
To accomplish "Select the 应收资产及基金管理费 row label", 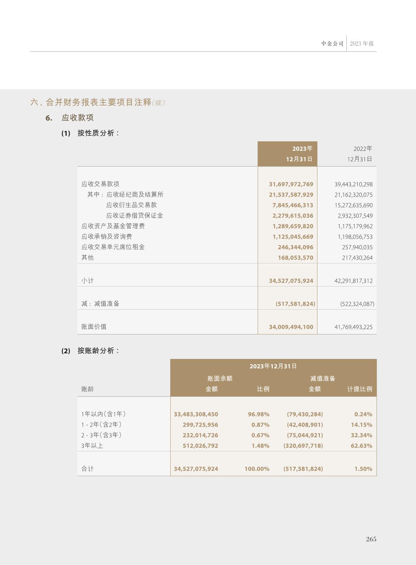I will point(113,226).
